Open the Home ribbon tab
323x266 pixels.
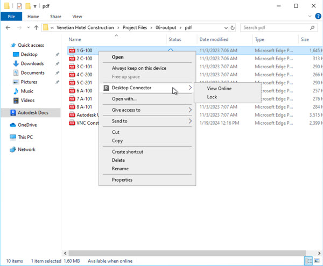tap(33, 17)
